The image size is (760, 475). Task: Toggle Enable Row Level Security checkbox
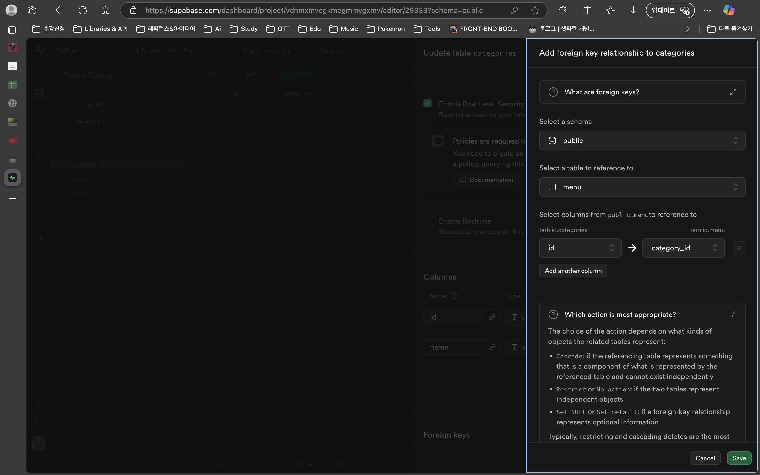point(428,103)
